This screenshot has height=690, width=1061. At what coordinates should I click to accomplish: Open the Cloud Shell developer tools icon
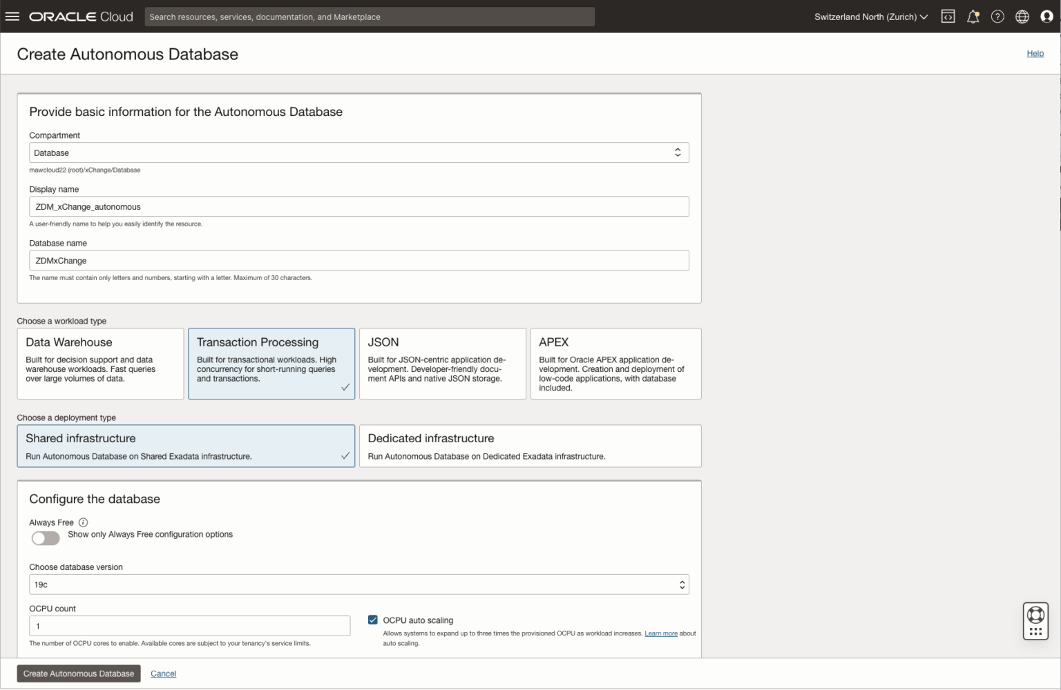click(948, 17)
